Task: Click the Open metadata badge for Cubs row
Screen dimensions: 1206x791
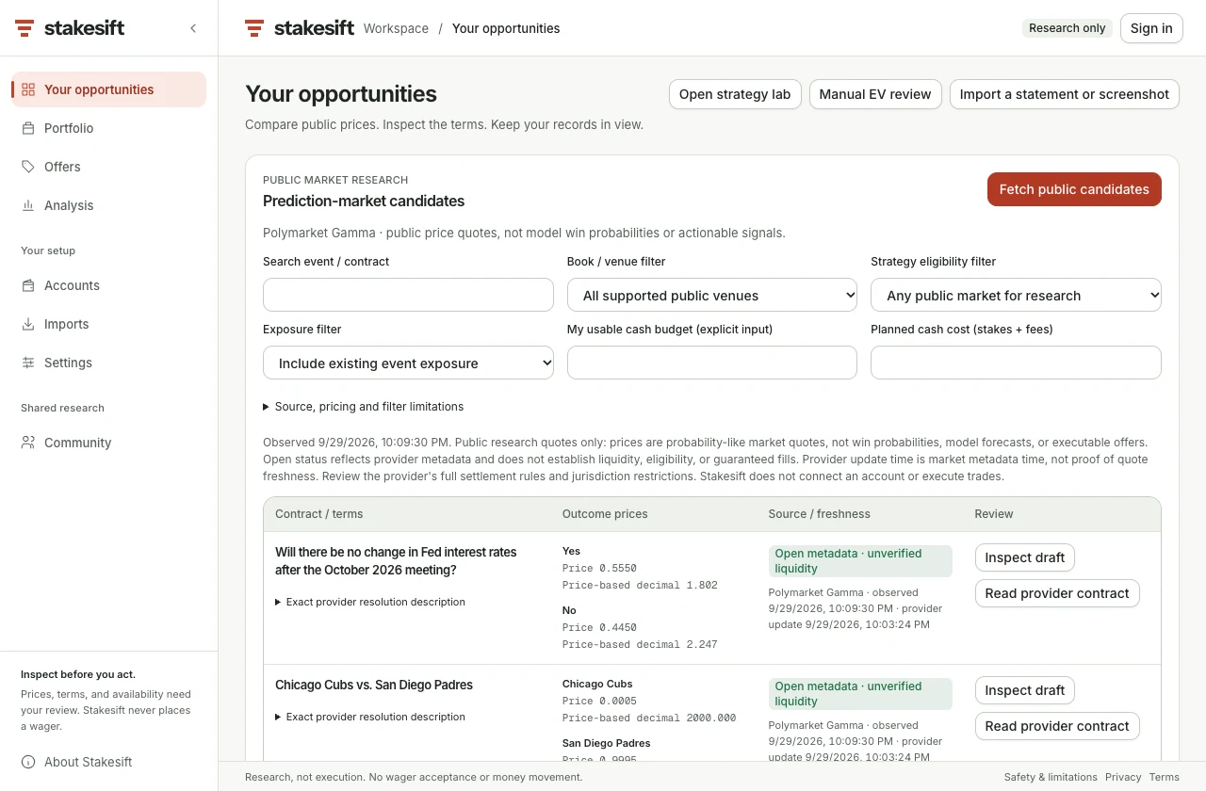Action: point(860,694)
